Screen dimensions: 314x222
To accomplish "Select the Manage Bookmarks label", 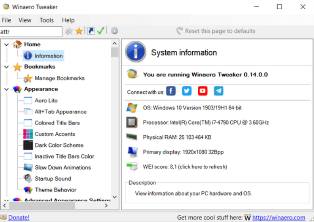I will 60,78.
